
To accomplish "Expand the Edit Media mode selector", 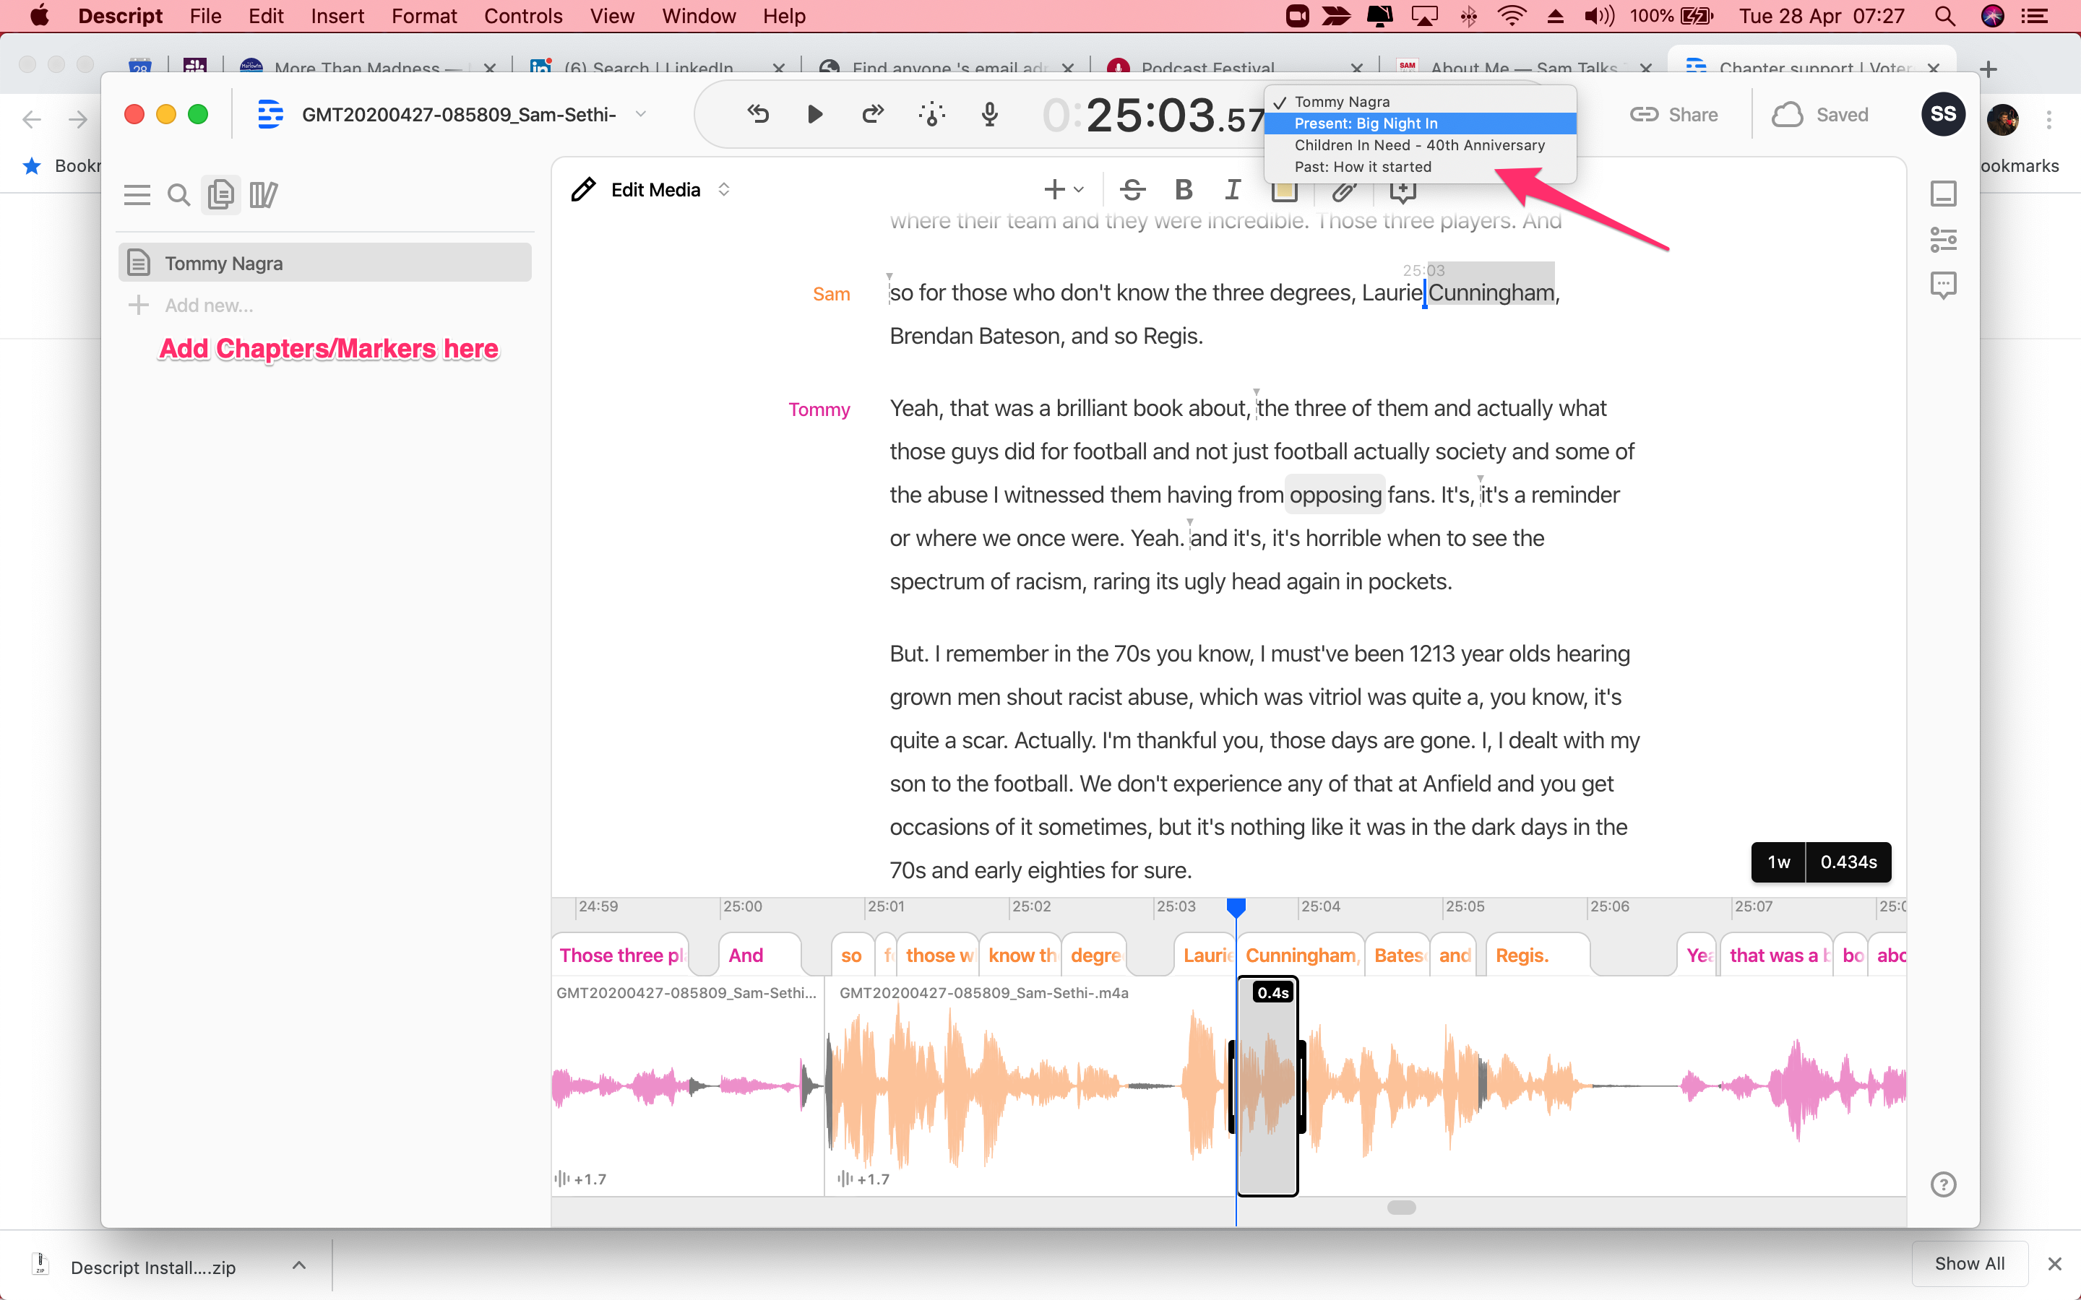I will pos(724,189).
